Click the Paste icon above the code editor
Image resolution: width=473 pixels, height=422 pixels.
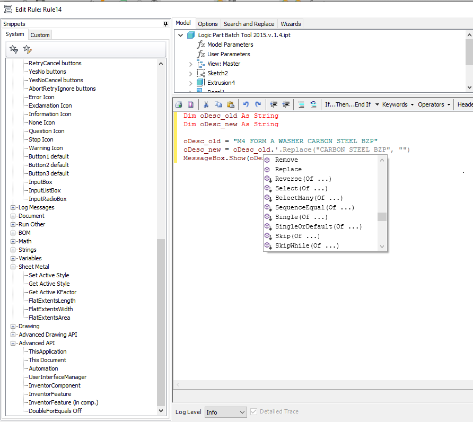[x=230, y=104]
